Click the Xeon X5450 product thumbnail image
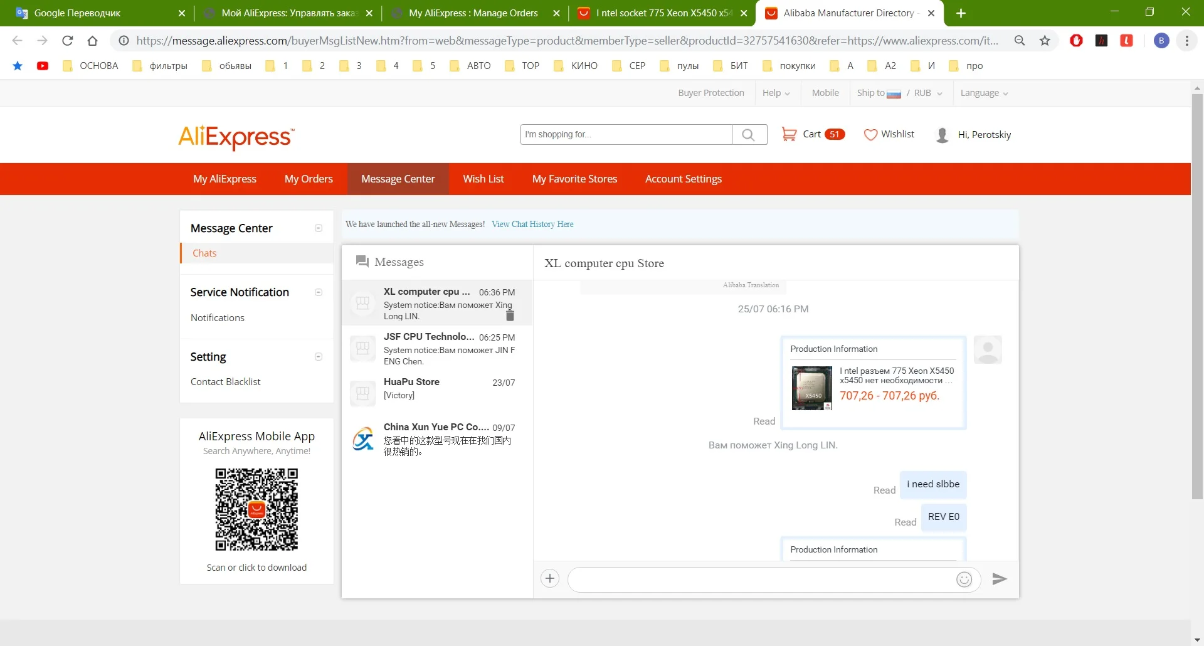Image resolution: width=1204 pixels, height=646 pixels. pyautogui.click(x=812, y=388)
